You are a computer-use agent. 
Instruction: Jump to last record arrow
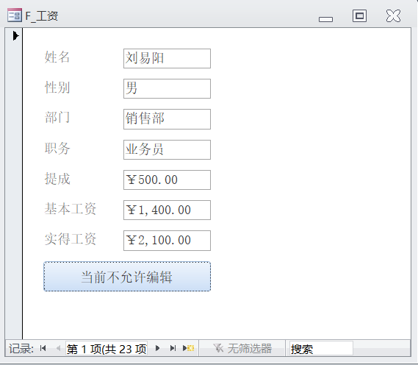coord(173,348)
